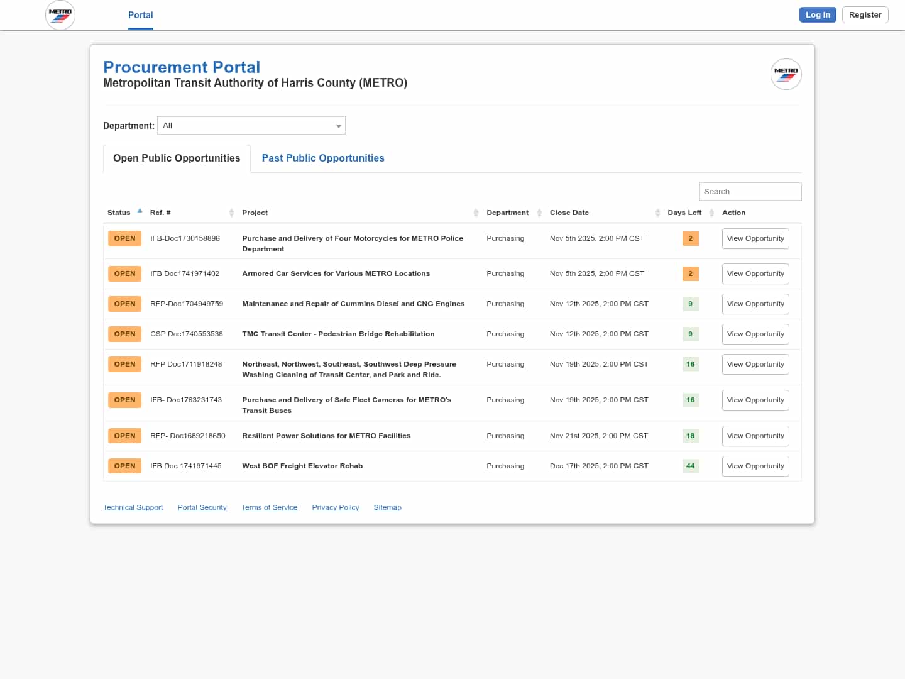
Task: Open the Technical Support footer link
Action: (133, 507)
